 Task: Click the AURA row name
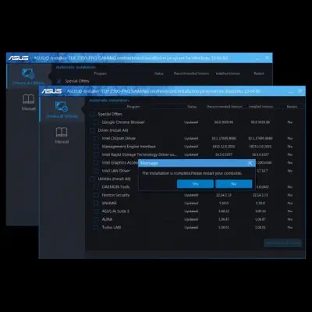coord(107,219)
